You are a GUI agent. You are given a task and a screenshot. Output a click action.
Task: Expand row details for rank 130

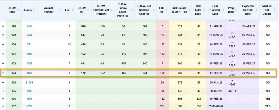tap(3, 44)
